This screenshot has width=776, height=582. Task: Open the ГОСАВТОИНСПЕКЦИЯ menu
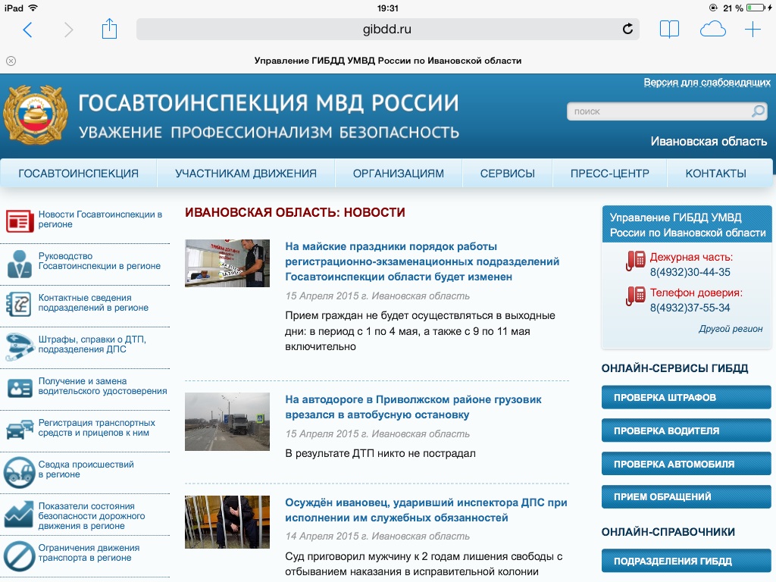(79, 174)
